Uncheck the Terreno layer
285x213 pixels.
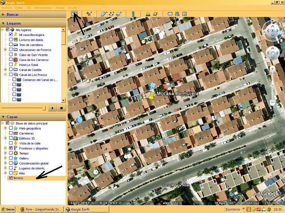[11, 178]
